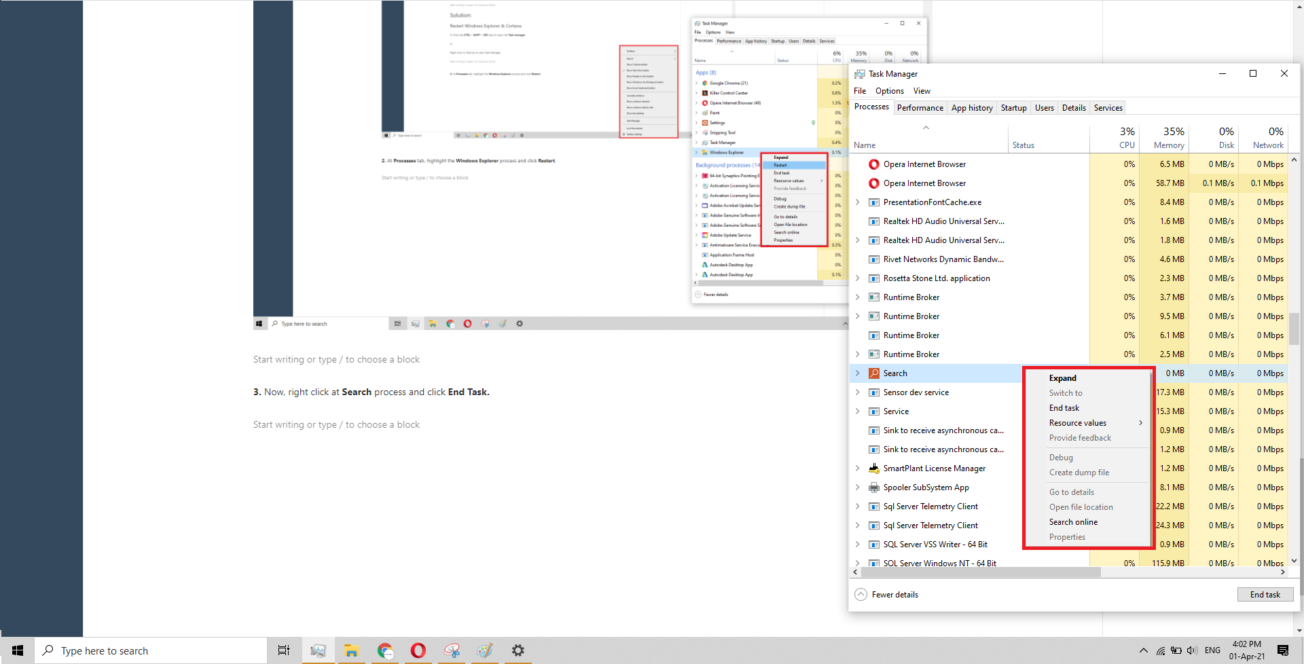Click the End task button
1304x664 pixels.
pyautogui.click(x=1265, y=594)
